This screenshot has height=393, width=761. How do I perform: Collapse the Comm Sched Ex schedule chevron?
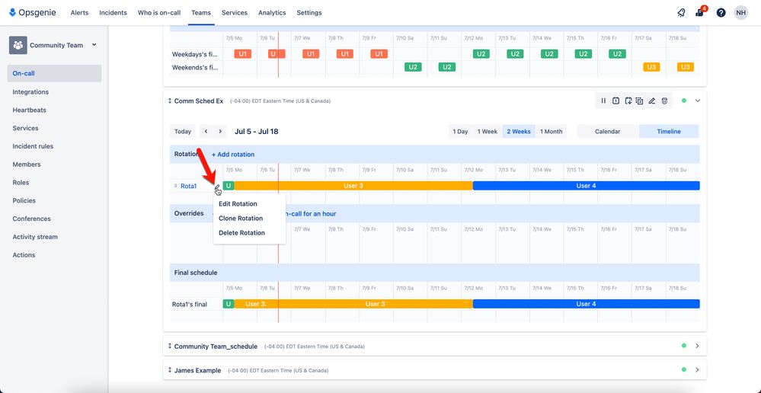[698, 101]
